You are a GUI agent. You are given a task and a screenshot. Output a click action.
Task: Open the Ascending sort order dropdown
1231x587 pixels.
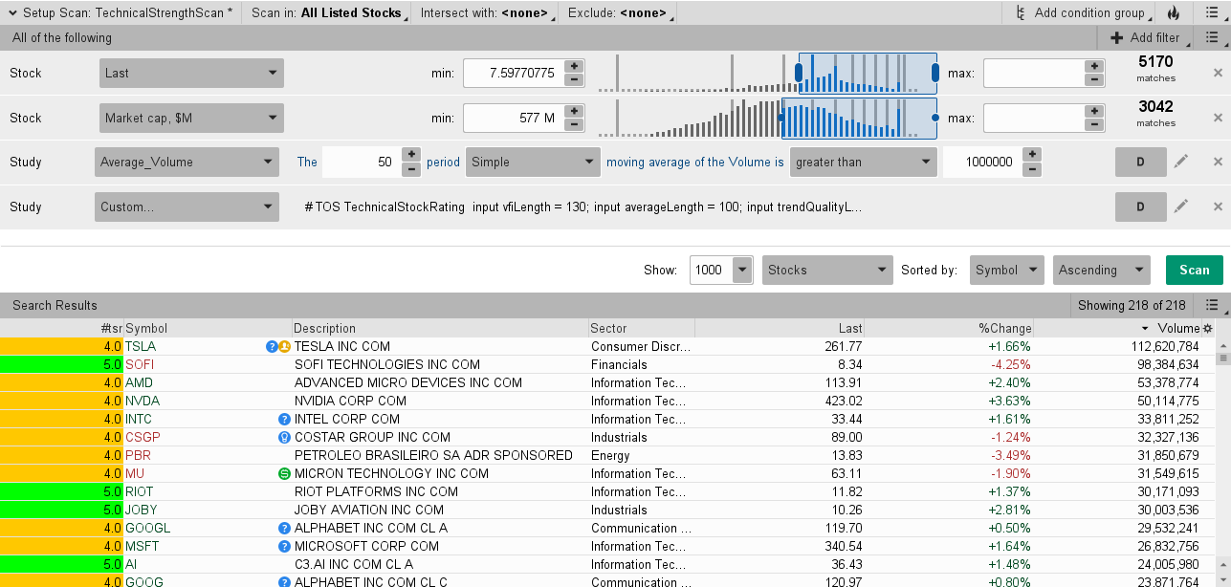1102,270
